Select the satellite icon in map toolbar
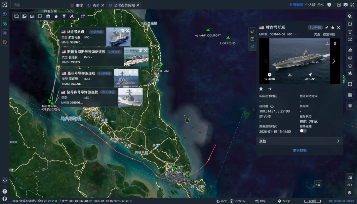Image resolution: width=357 pixels, height=204 pixels. point(72,16)
